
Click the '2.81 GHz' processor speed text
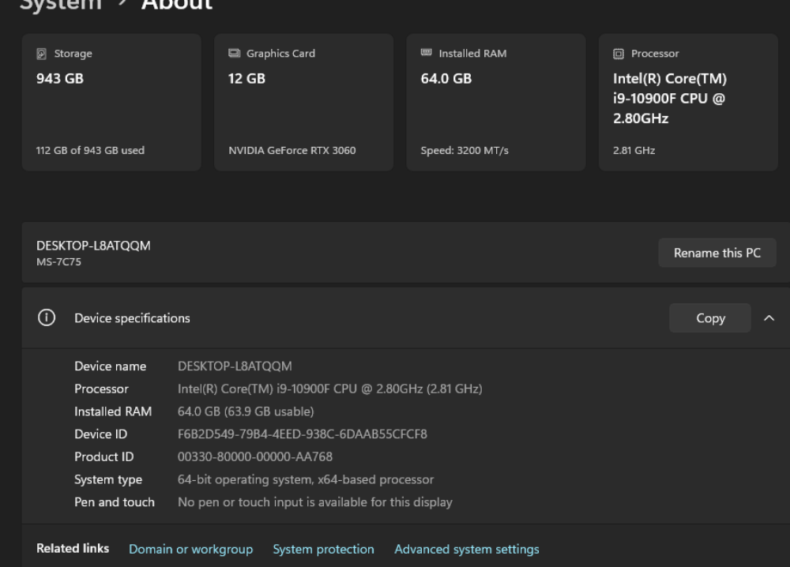point(634,150)
